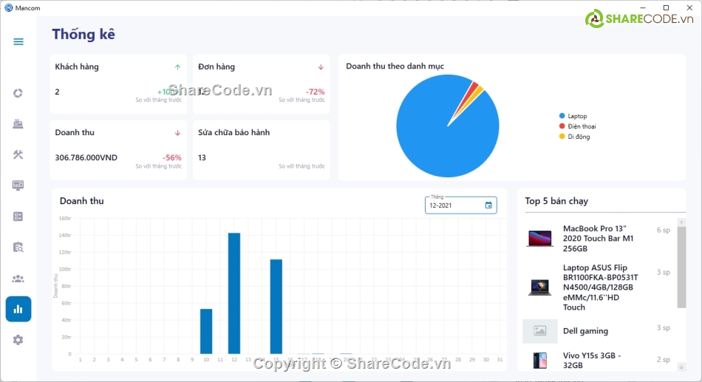The width and height of the screenshot is (702, 382).
Task: Click the Dell gaming product thumbnail
Action: tap(540, 331)
